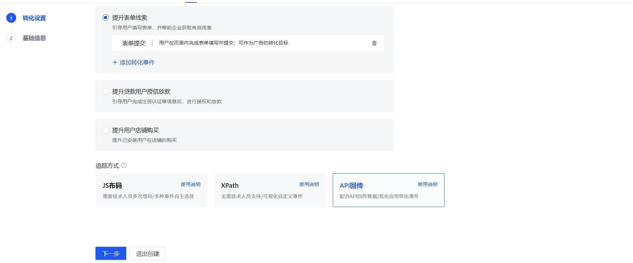Open the XPath 使用说明 link
The height and width of the screenshot is (263, 633).
pyautogui.click(x=309, y=184)
